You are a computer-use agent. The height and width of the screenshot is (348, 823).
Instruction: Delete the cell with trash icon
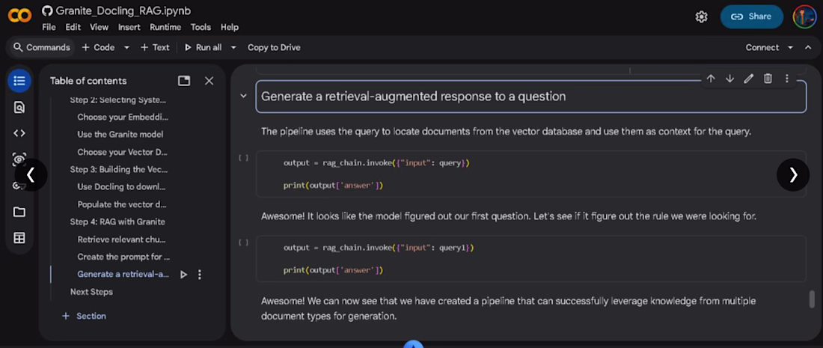(x=768, y=79)
